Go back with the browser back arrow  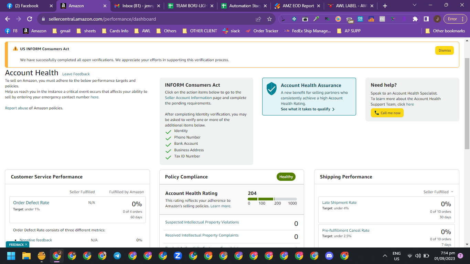point(8,19)
